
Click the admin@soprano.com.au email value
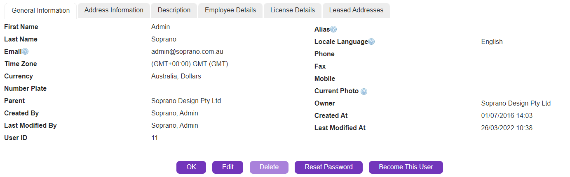[x=187, y=52]
